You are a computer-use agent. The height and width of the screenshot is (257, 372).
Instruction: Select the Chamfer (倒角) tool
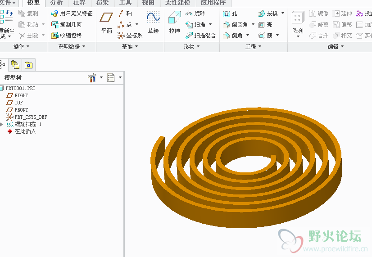tap(233, 35)
